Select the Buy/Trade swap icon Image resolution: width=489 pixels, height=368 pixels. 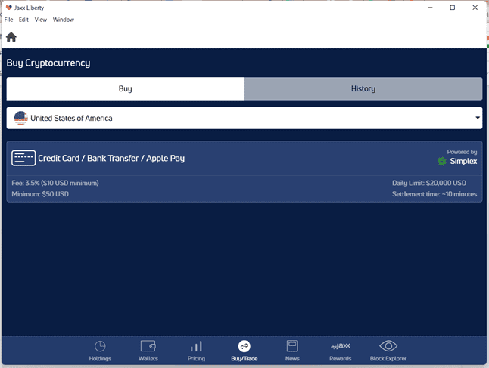tap(244, 346)
